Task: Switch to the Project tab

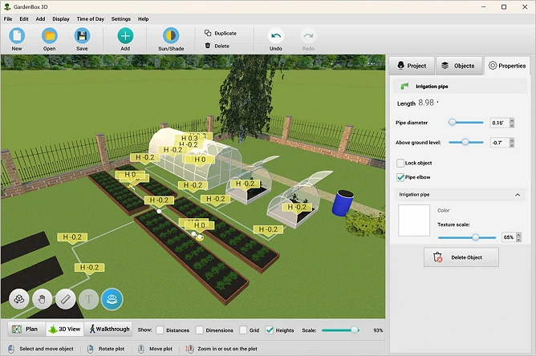Action: coord(412,66)
